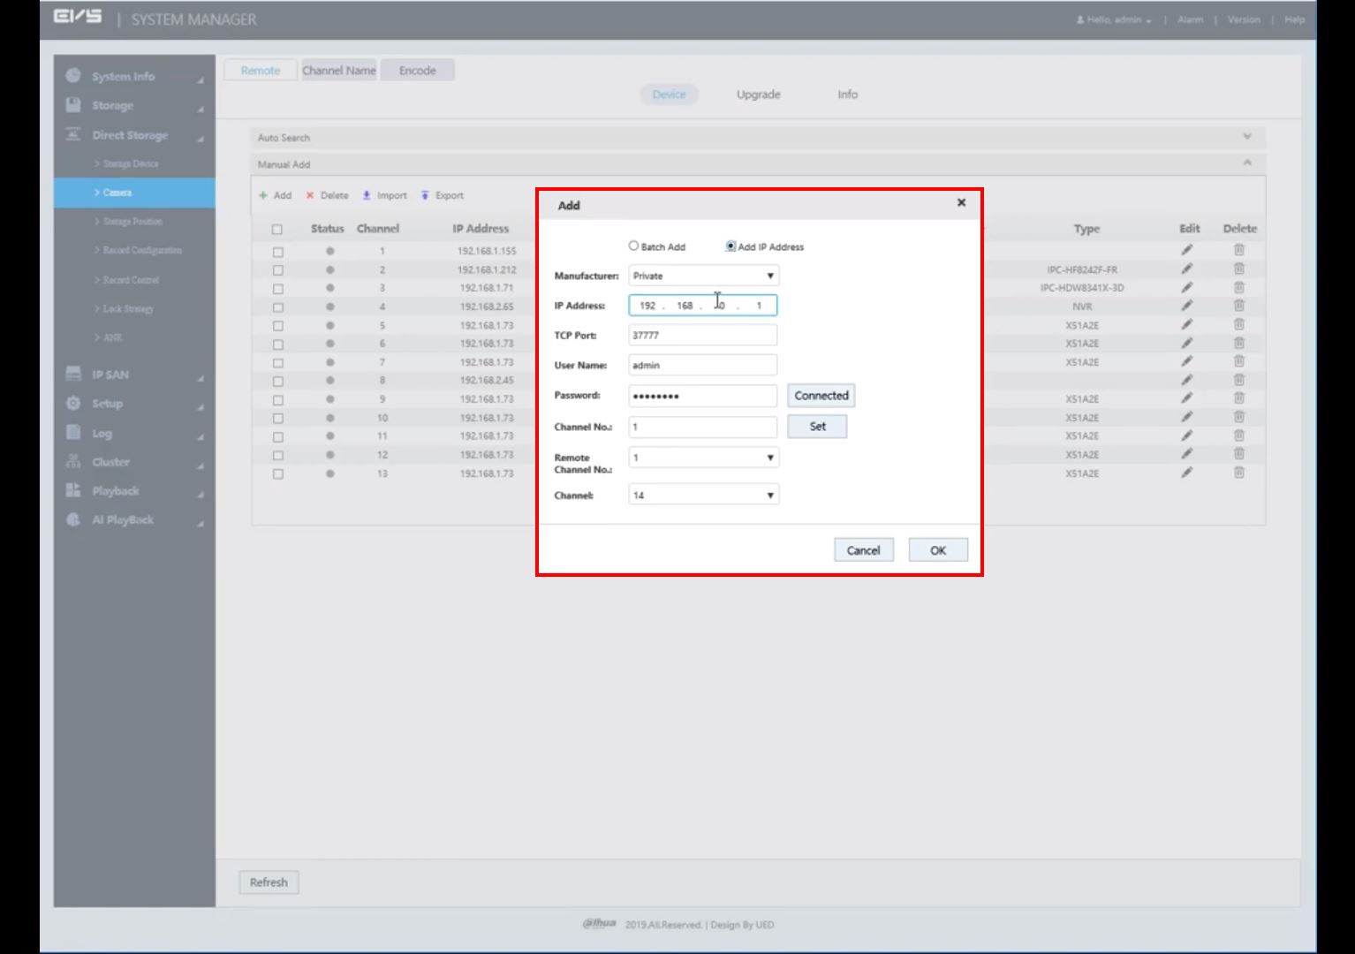Switch to the Upgrade tab
This screenshot has height=954, width=1355.
click(758, 95)
